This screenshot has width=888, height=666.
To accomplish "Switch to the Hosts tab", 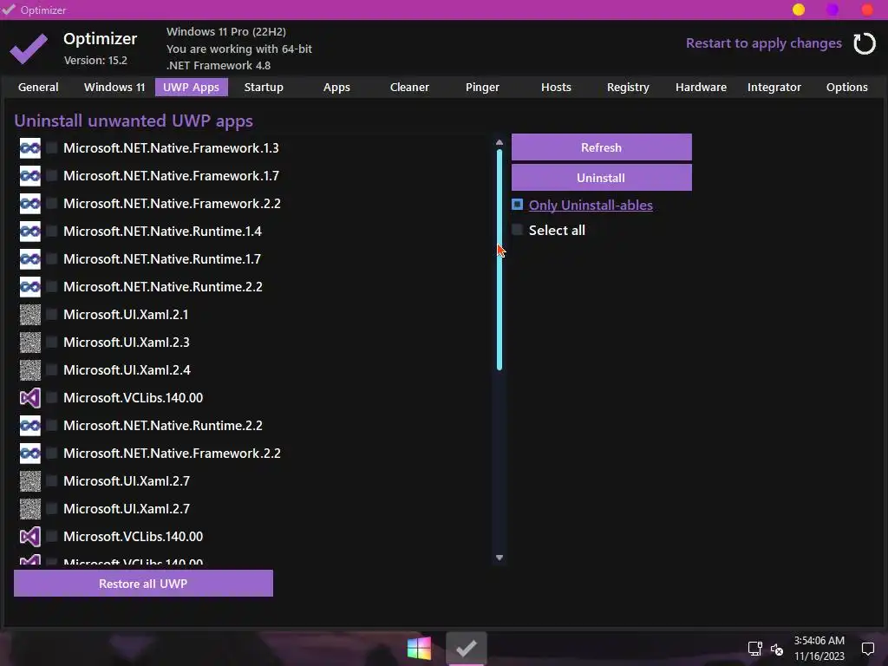I will tap(556, 88).
